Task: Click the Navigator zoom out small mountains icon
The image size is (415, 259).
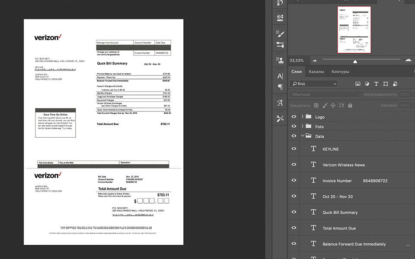Action: [315, 60]
